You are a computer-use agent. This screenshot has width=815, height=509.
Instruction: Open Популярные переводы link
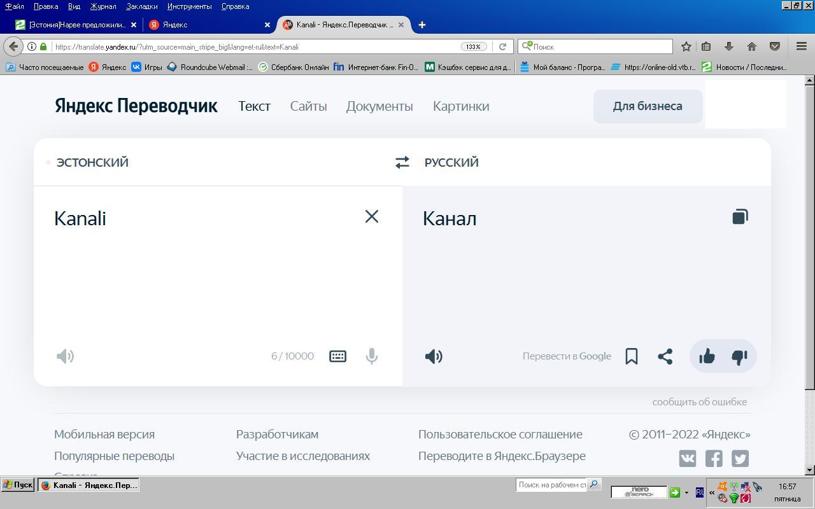114,456
